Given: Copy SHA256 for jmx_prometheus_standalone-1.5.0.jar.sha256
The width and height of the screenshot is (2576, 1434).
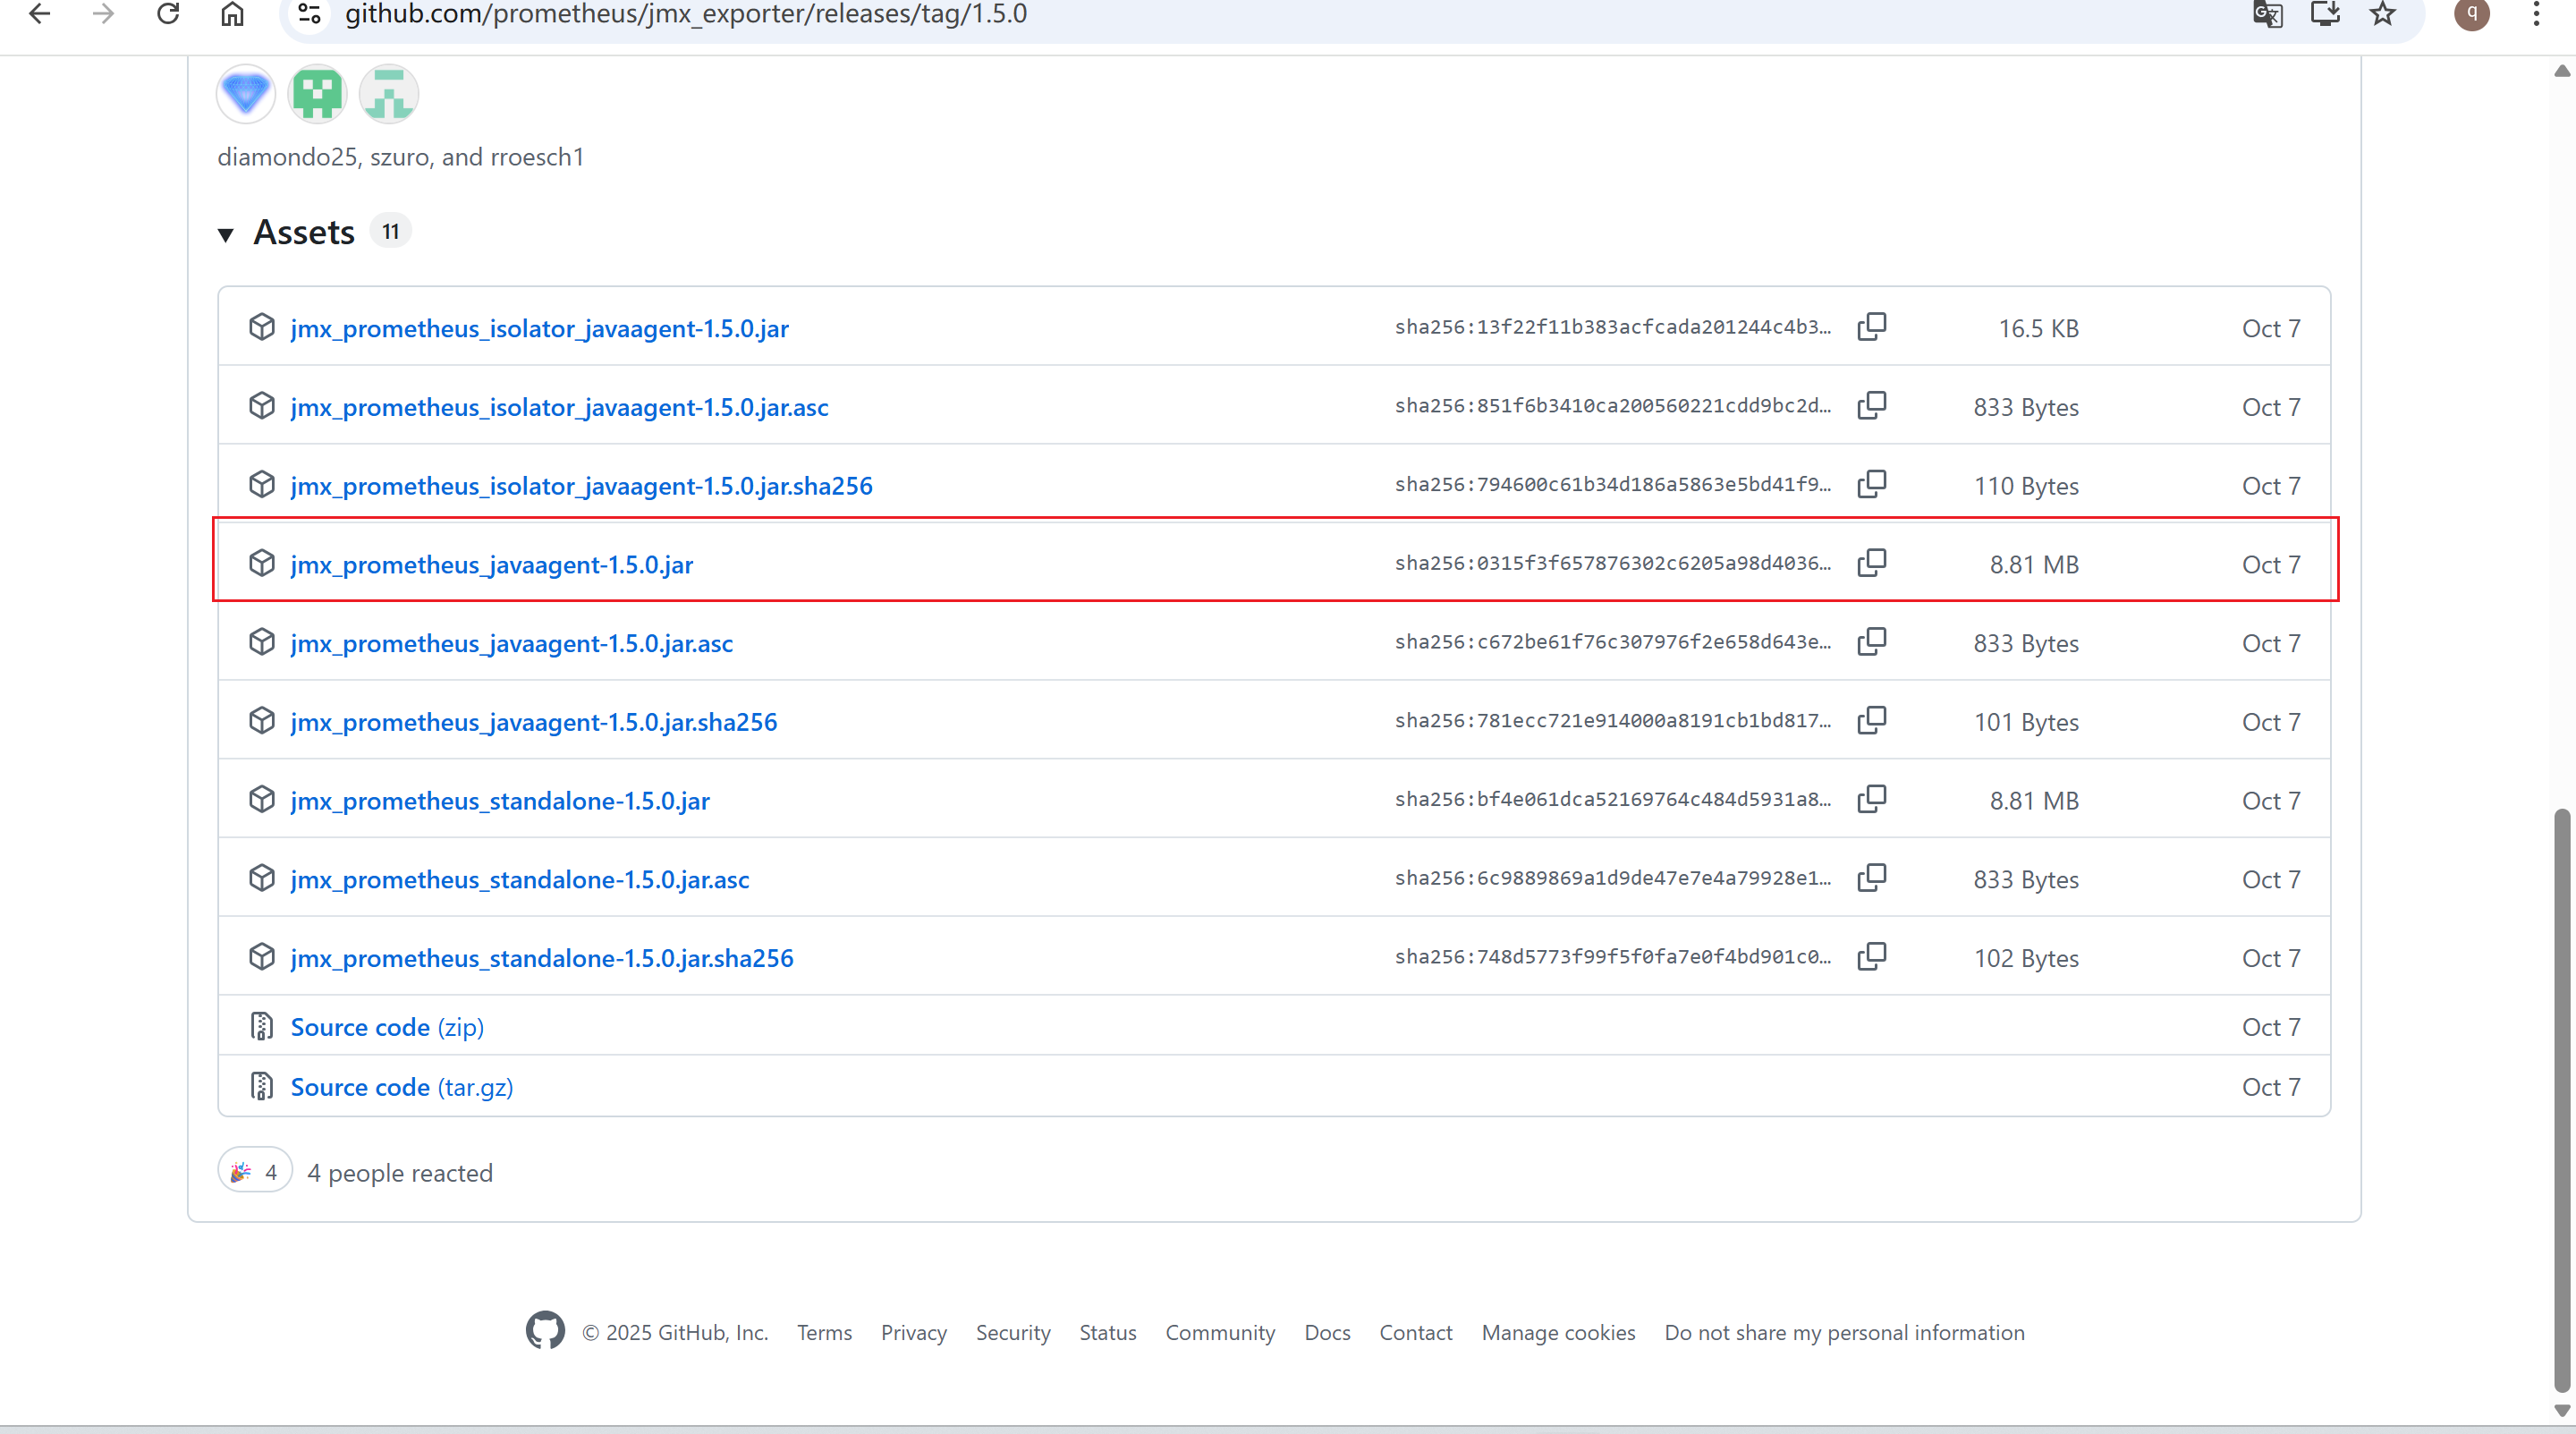Looking at the screenshot, I should (x=1872, y=957).
